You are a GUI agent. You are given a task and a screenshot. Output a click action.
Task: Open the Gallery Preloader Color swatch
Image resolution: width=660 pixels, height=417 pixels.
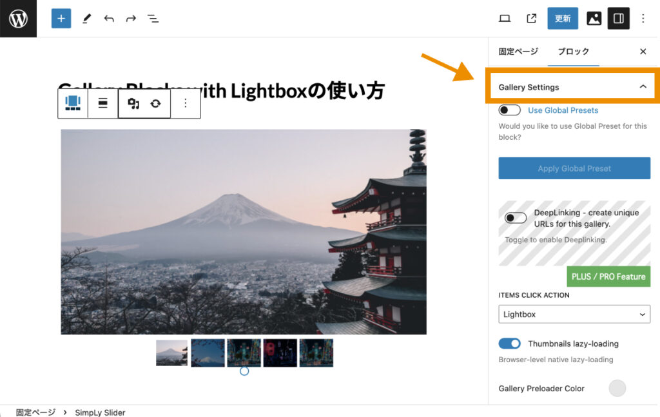617,388
